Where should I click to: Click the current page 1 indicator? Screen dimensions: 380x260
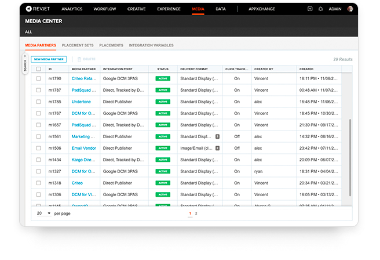click(190, 214)
